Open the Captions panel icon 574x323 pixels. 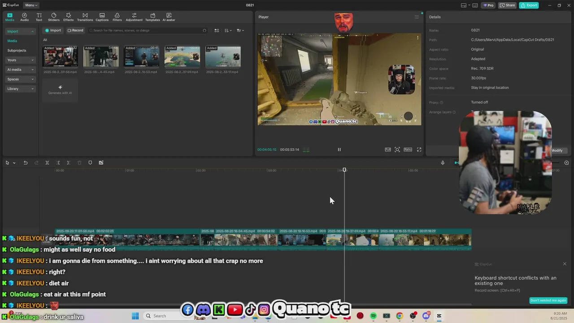click(102, 17)
